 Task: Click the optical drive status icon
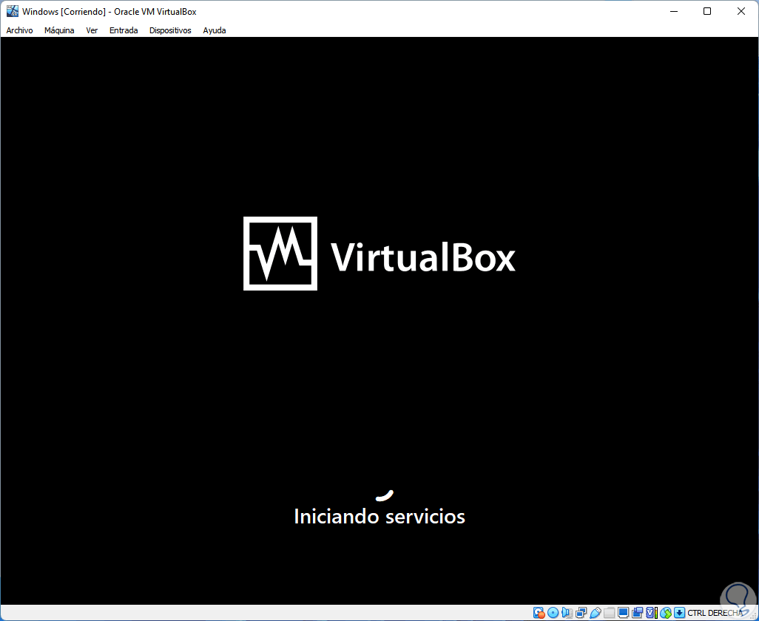(553, 613)
